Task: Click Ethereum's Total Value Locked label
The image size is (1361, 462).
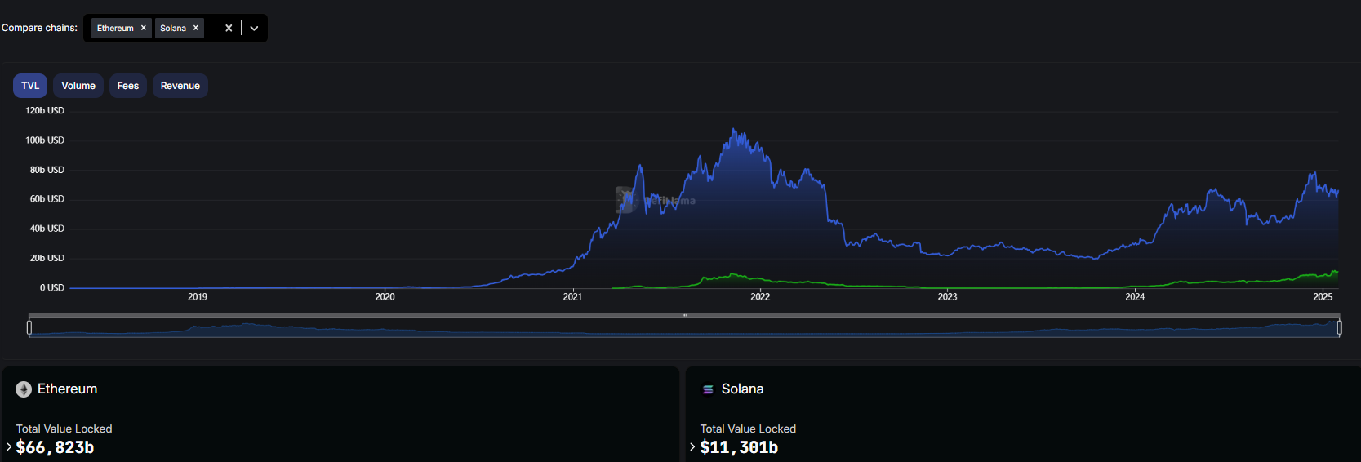Action: [64, 429]
